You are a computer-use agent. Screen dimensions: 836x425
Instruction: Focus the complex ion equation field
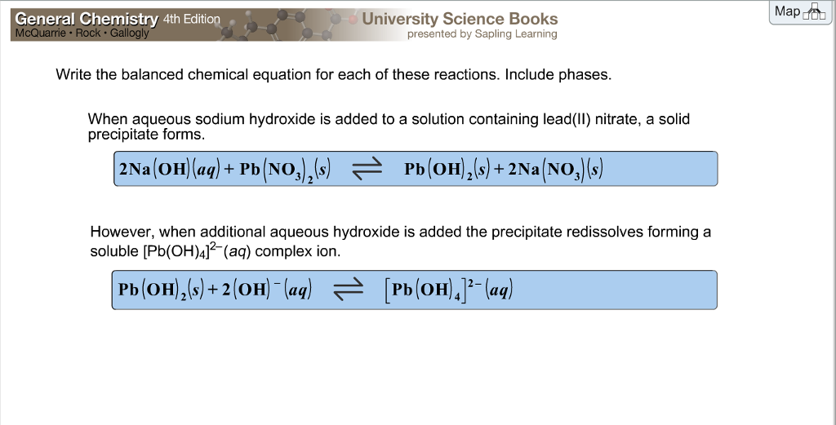[414, 290]
